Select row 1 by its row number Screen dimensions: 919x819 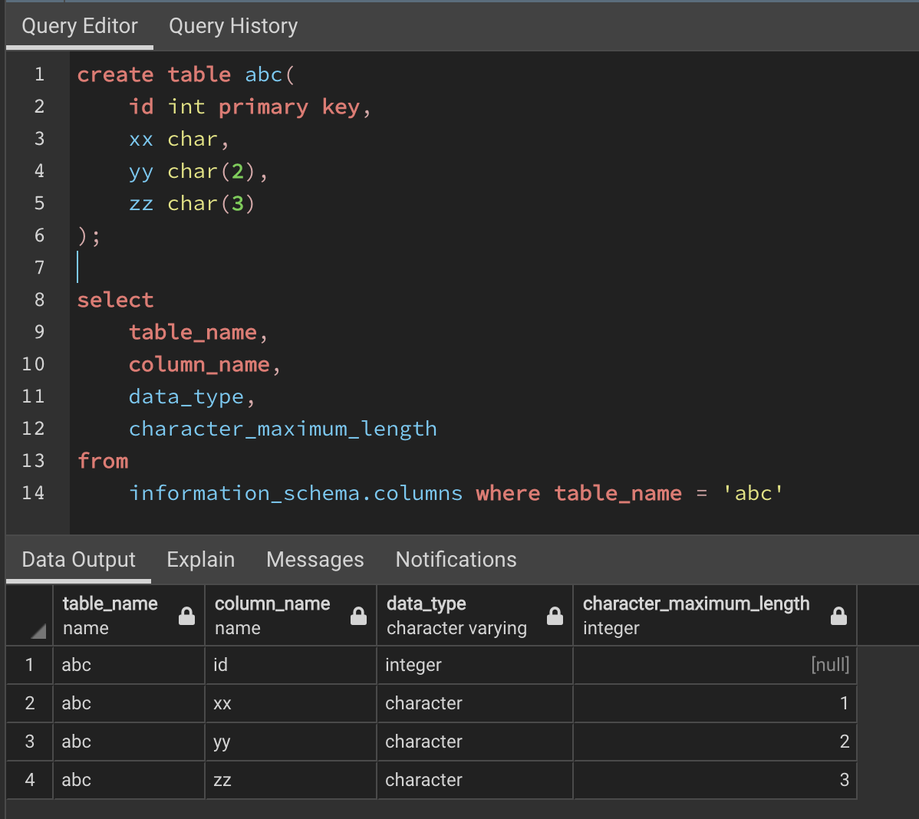pyautogui.click(x=28, y=665)
